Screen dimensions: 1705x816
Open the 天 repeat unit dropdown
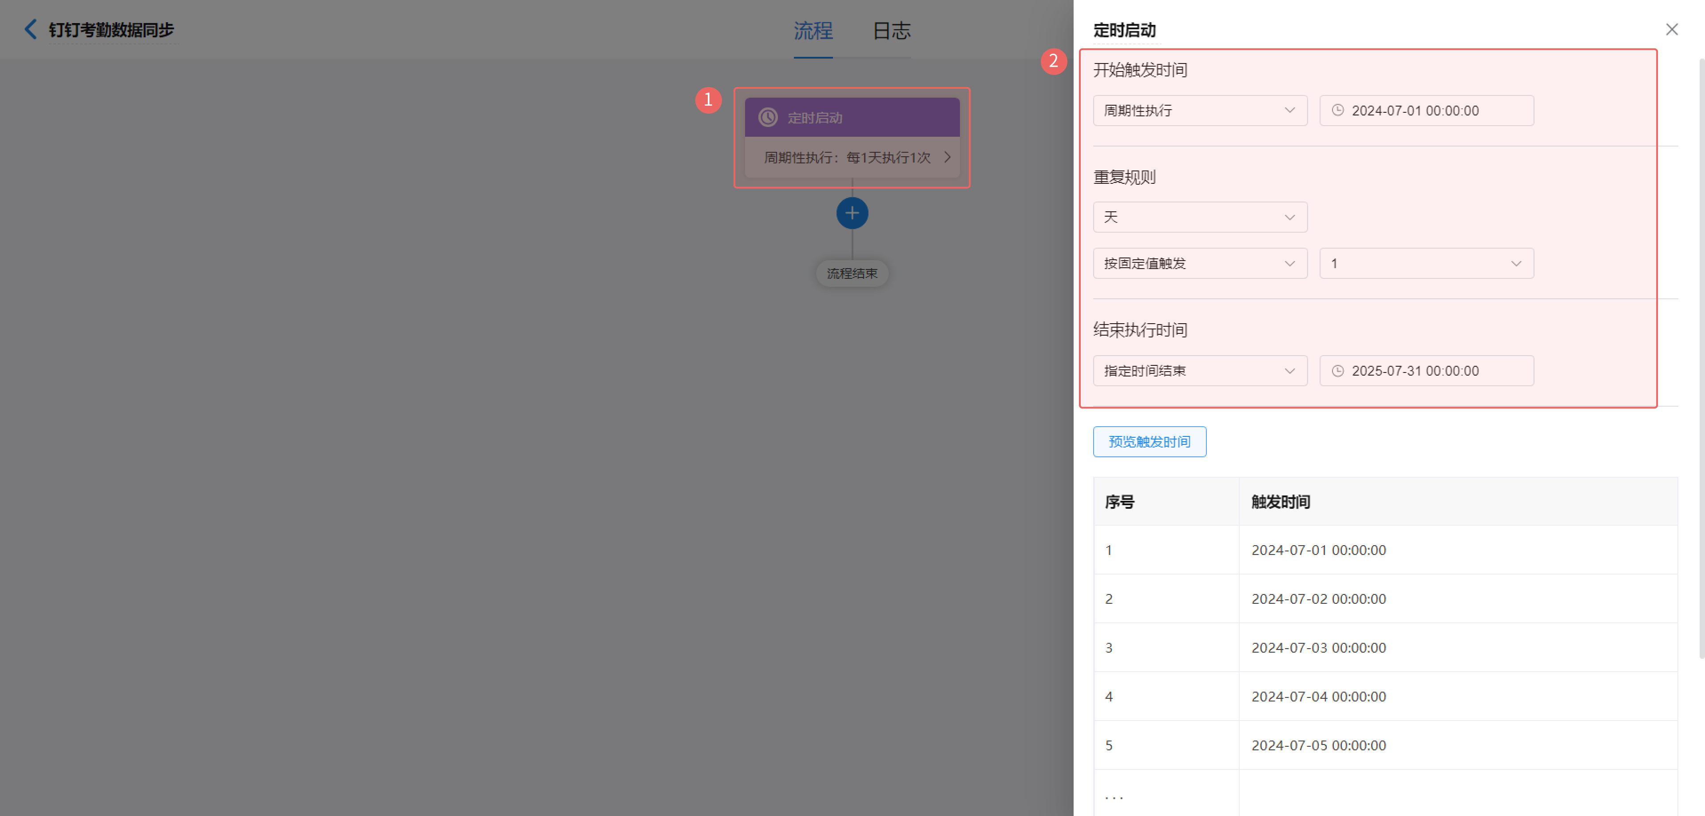point(1200,217)
